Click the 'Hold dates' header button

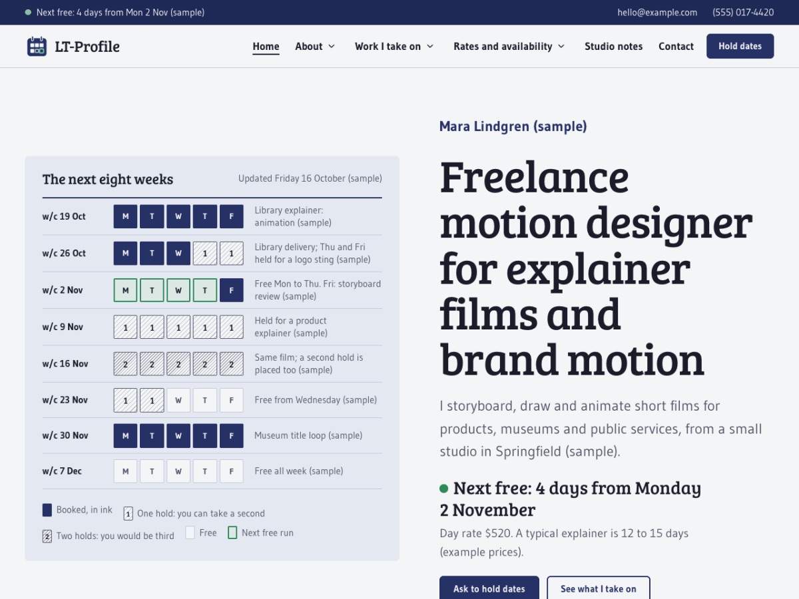(x=740, y=46)
